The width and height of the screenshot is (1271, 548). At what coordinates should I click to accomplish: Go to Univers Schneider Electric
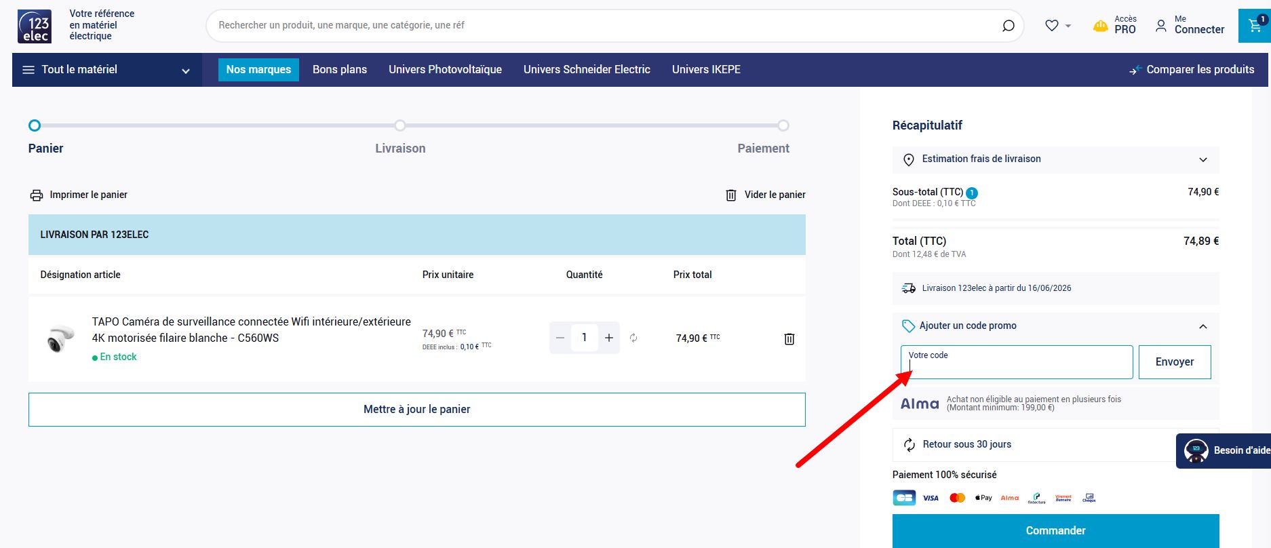click(x=587, y=70)
